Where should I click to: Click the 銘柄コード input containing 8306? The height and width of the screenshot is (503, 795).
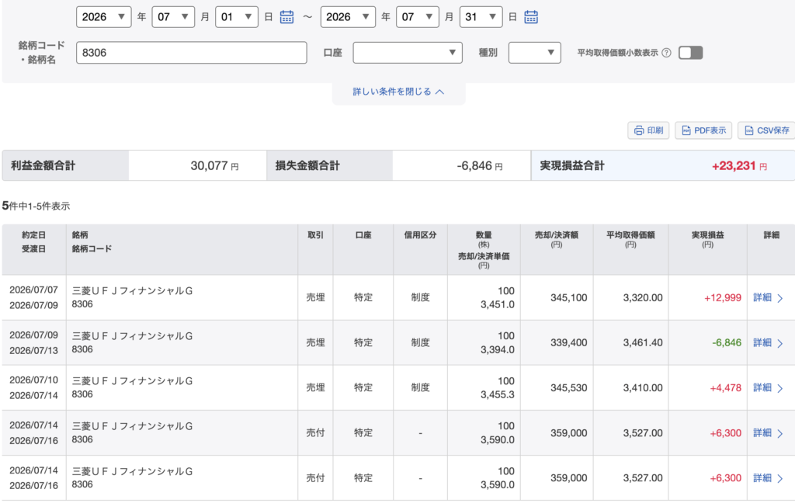pos(192,53)
